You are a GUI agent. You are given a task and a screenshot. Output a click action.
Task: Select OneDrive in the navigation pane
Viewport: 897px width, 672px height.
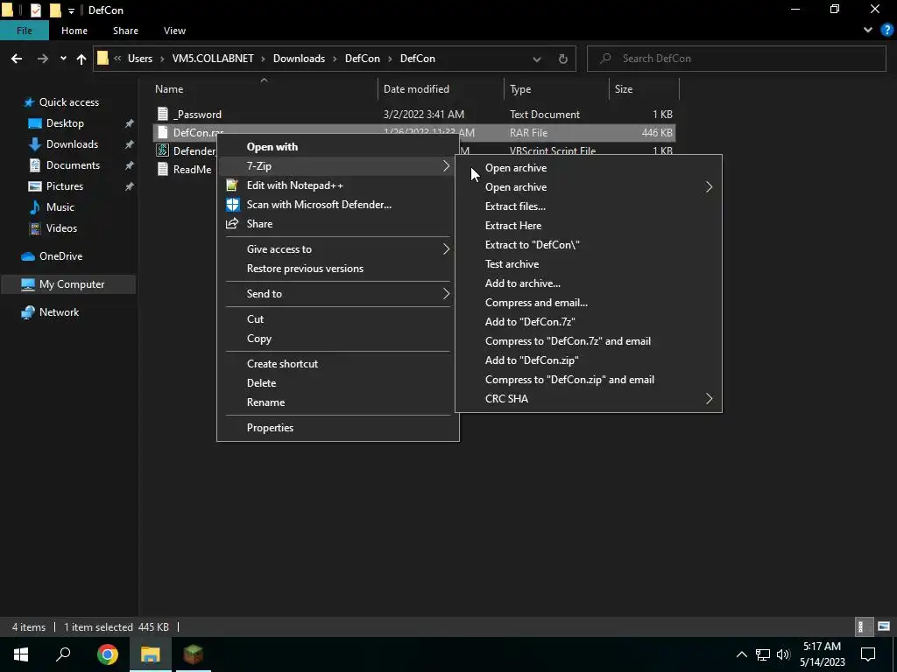pos(60,256)
